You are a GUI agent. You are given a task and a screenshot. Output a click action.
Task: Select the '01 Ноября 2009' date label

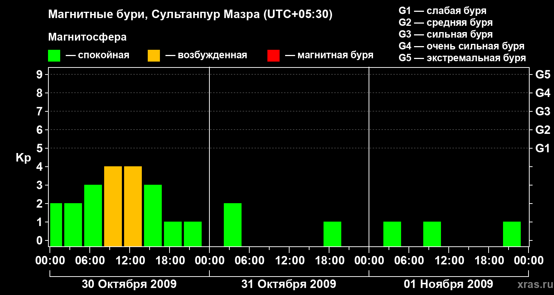(448, 284)
